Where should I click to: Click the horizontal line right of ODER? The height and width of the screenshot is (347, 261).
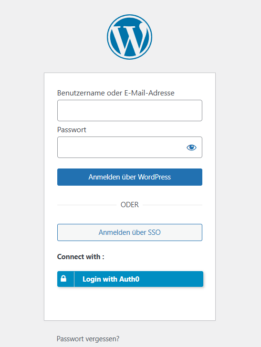[173, 205]
